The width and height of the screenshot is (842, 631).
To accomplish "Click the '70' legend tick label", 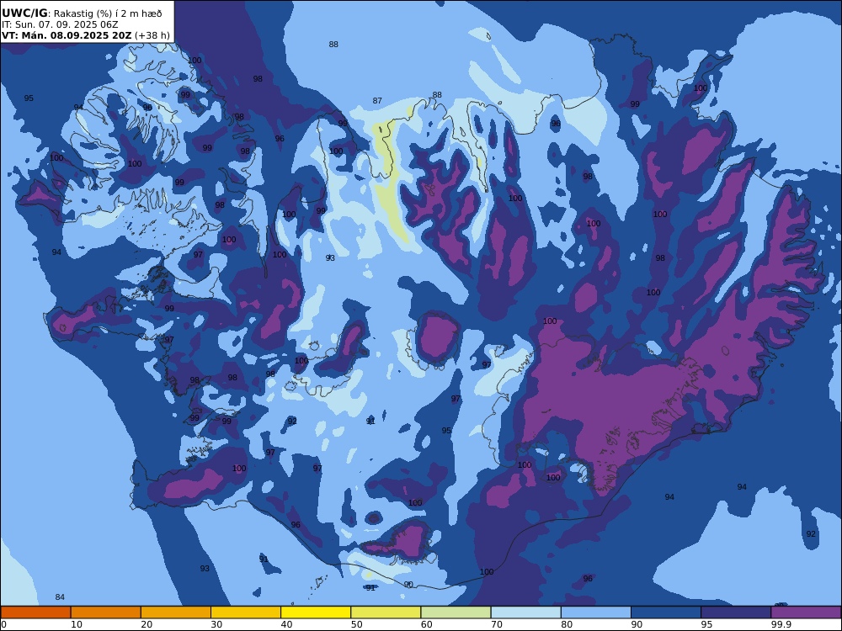I will [497, 624].
